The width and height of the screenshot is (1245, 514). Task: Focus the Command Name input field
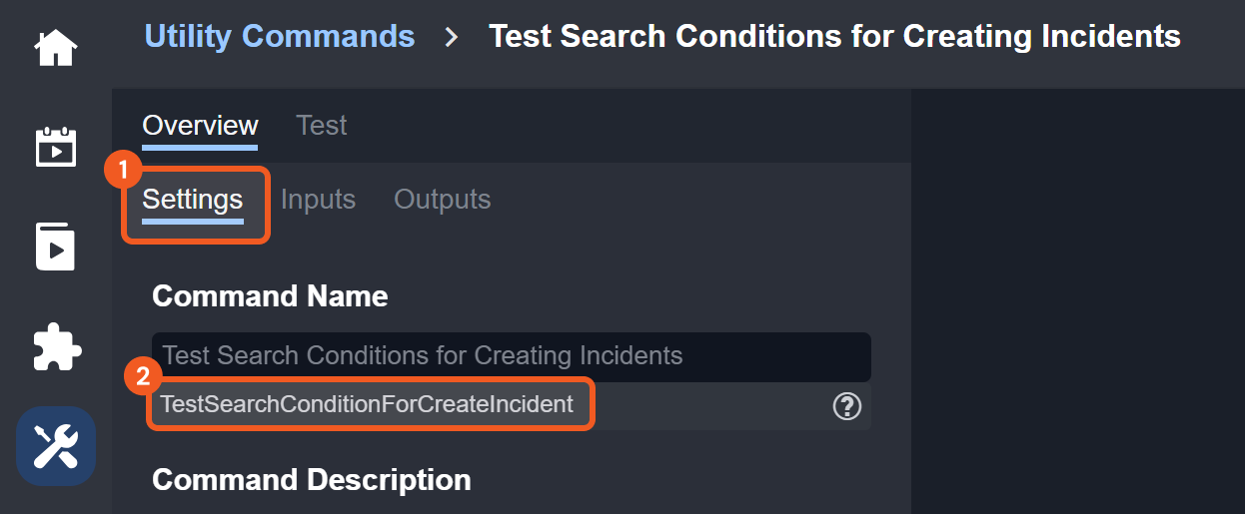(510, 355)
